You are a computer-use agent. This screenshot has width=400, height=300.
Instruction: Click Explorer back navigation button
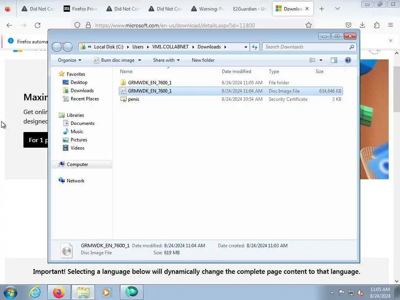(57, 47)
